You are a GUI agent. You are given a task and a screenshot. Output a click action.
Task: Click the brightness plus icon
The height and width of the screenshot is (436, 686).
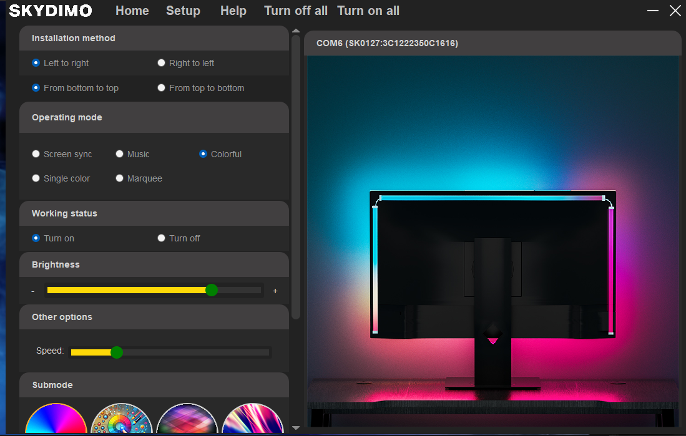click(x=275, y=291)
